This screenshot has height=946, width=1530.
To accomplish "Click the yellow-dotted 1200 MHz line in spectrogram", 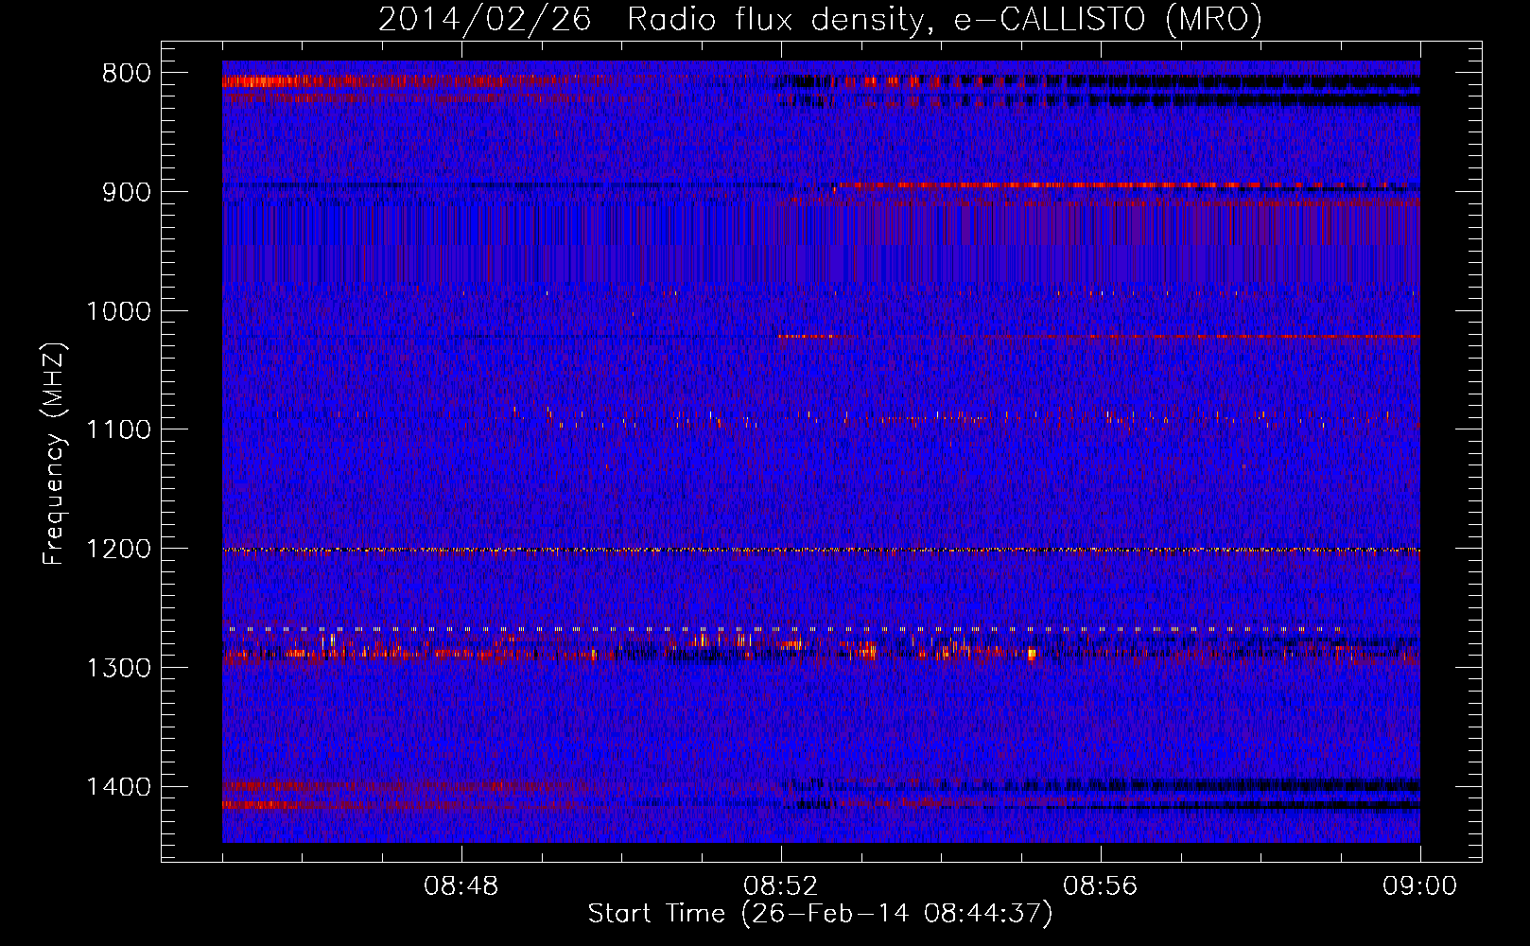I will coord(821,550).
